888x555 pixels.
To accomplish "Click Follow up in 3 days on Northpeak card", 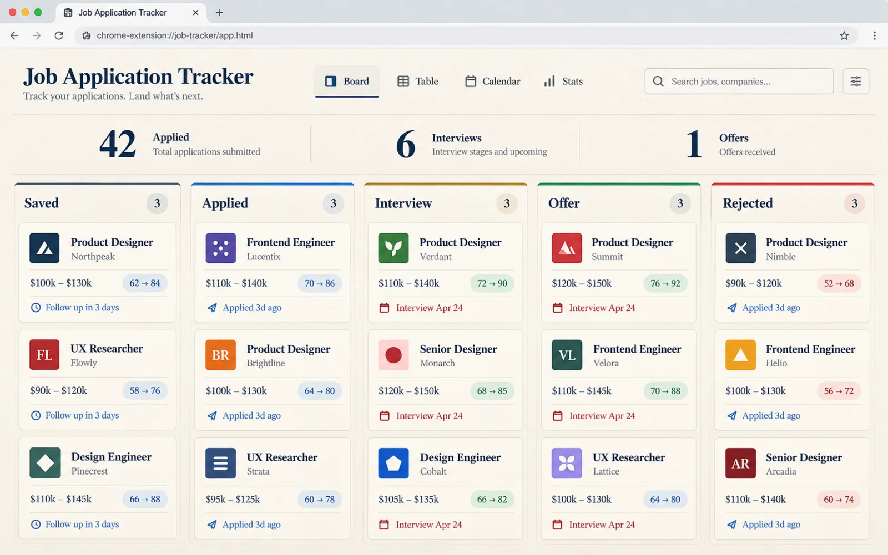I will pyautogui.click(x=75, y=307).
